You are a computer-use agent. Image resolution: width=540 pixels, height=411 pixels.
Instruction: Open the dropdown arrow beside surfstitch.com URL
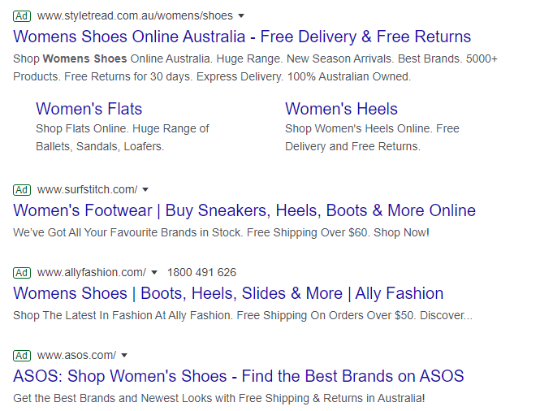click(145, 190)
